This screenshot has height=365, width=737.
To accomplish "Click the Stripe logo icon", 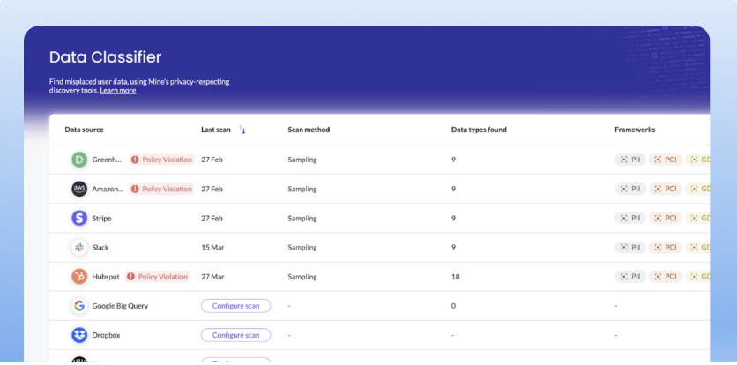I will 79,219.
